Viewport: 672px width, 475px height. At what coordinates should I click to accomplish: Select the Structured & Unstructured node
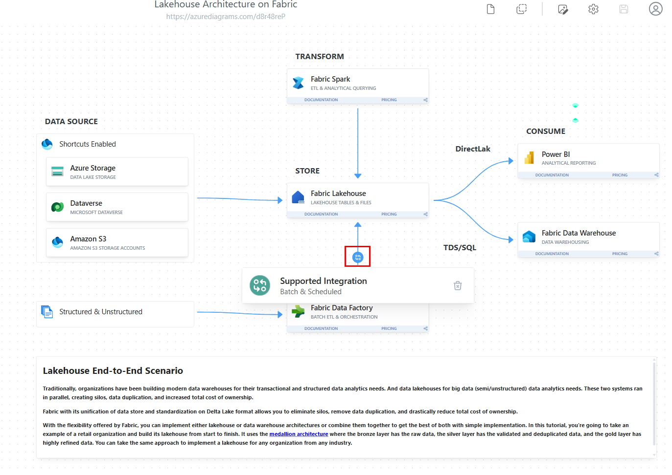click(115, 312)
